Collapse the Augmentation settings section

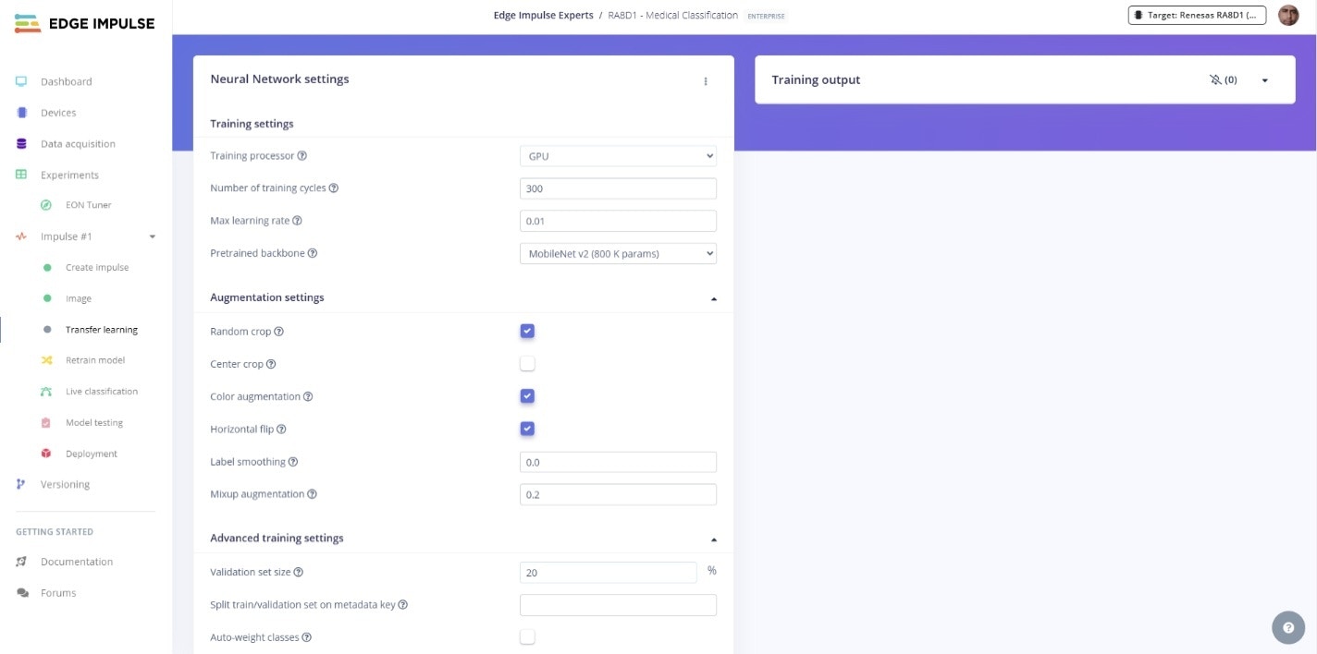713,298
